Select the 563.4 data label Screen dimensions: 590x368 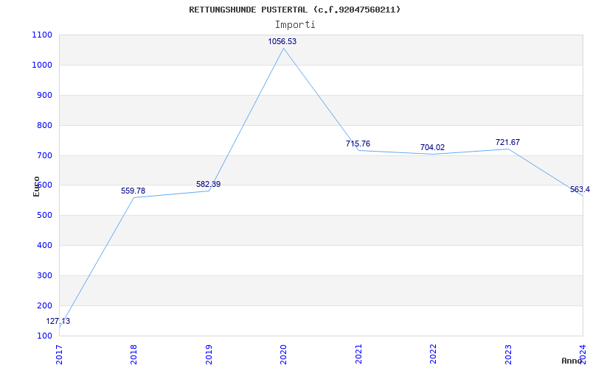coord(580,190)
